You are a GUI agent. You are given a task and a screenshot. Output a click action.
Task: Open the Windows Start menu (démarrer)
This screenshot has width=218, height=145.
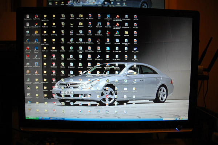[x=32, y=118]
